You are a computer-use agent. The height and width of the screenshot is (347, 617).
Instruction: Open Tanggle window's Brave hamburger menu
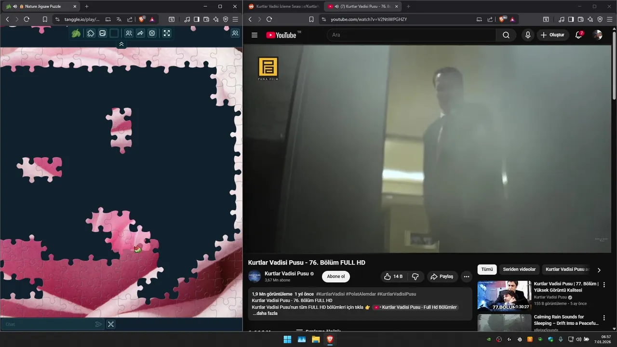[235, 19]
